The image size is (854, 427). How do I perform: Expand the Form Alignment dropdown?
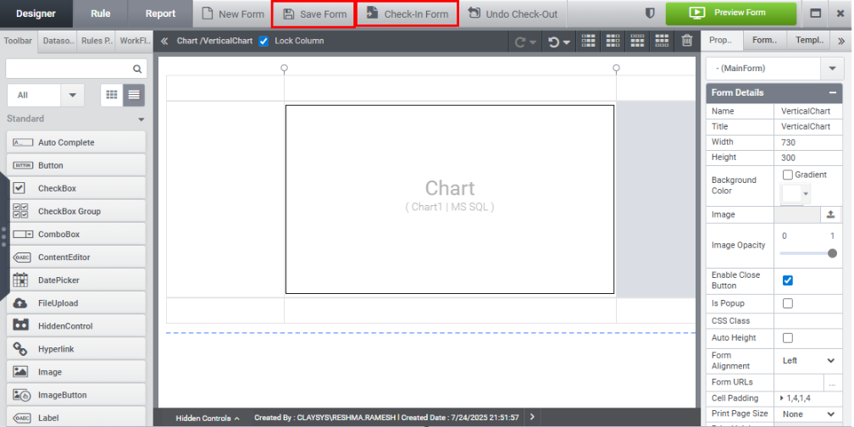click(x=831, y=360)
